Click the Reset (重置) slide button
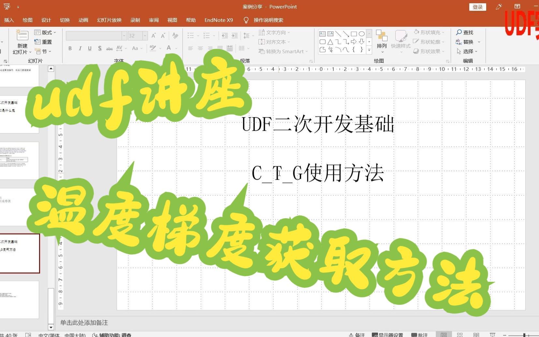This screenshot has width=539, height=337. (x=43, y=42)
